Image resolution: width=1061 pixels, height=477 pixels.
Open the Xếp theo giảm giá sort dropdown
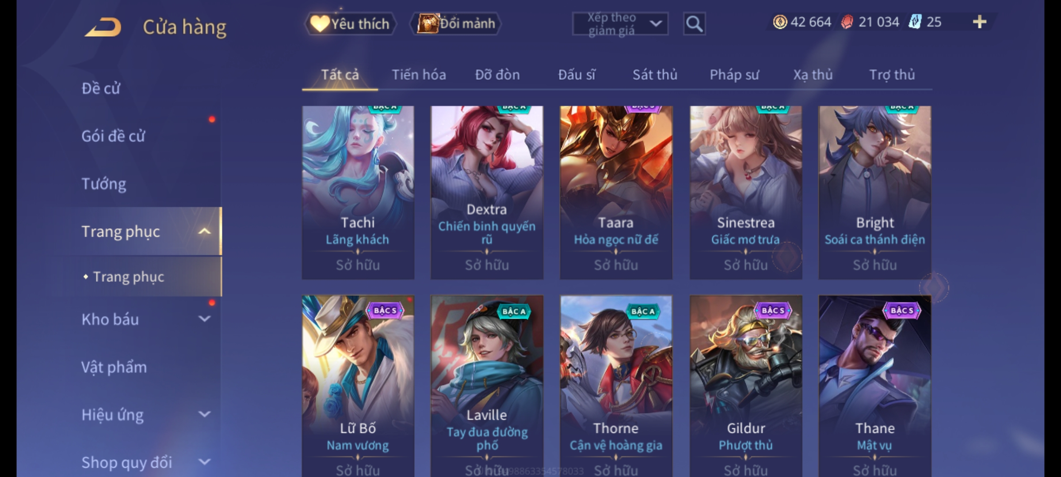pyautogui.click(x=620, y=24)
